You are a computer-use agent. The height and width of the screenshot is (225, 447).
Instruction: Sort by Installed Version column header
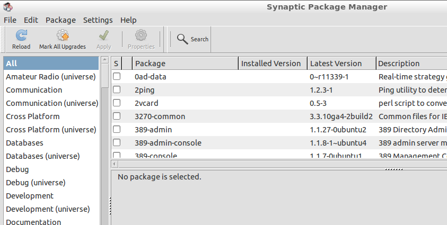point(273,64)
